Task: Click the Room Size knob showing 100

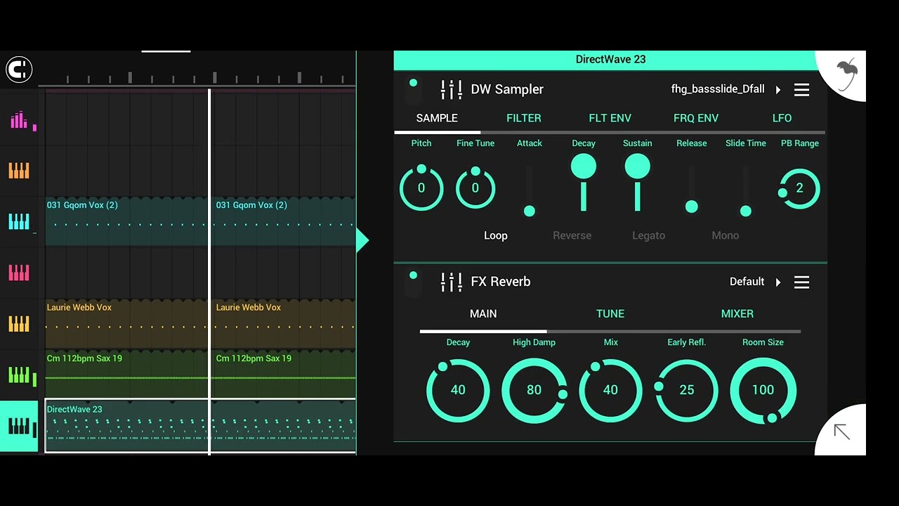Action: pos(763,390)
